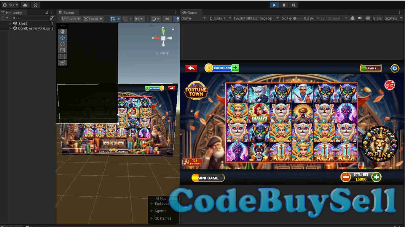Select the Move tool
405x227 pixels.
63,38
